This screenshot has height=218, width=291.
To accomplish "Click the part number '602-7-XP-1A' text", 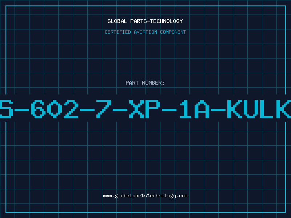I will coord(120,109).
